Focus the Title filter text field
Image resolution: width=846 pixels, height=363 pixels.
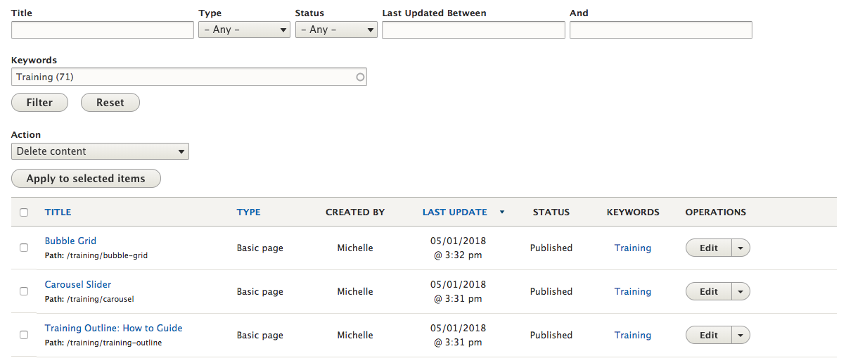click(103, 30)
